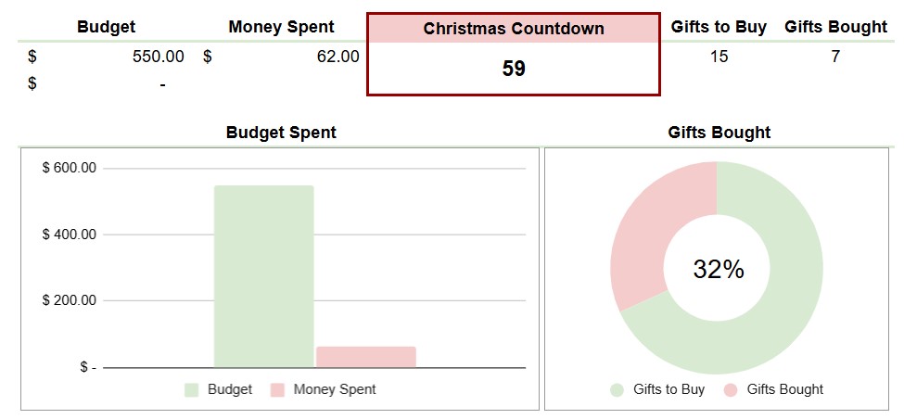
Task: Click the Budget Spent chart title
Action: [x=281, y=133]
